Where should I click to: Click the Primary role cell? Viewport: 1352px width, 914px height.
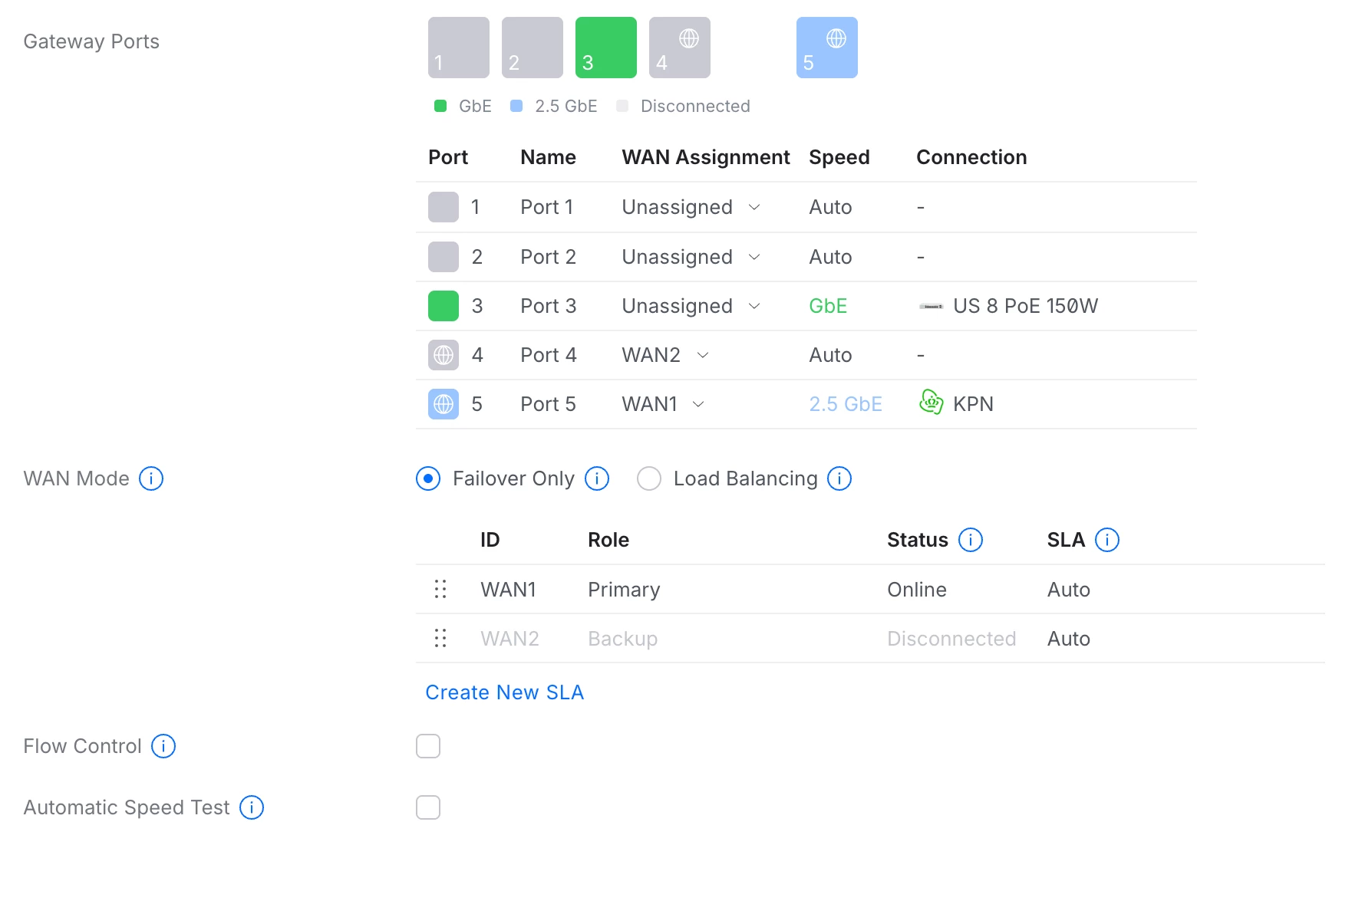coord(624,590)
